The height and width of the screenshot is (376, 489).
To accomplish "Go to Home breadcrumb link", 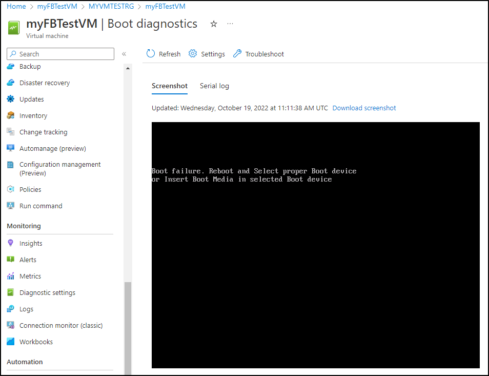I will point(16,6).
